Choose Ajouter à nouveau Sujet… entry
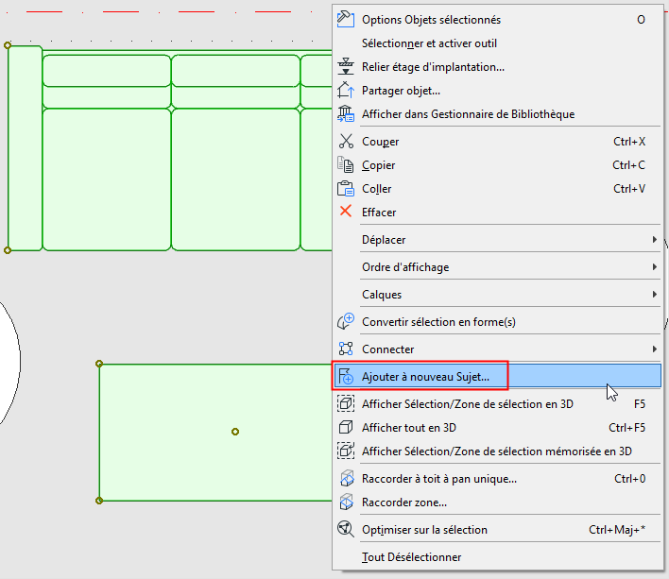Screen dimensions: 669x579 [497, 377]
